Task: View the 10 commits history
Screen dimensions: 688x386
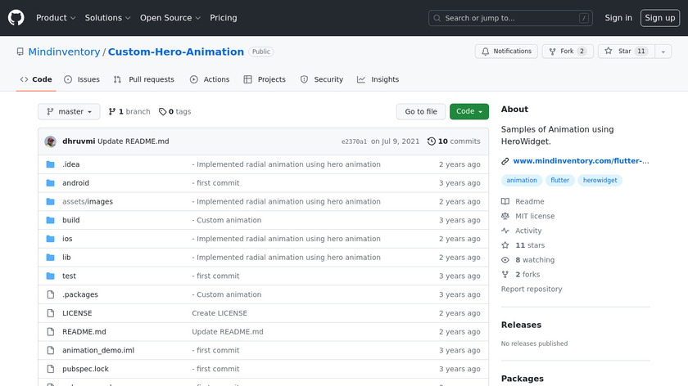Action: (454, 141)
